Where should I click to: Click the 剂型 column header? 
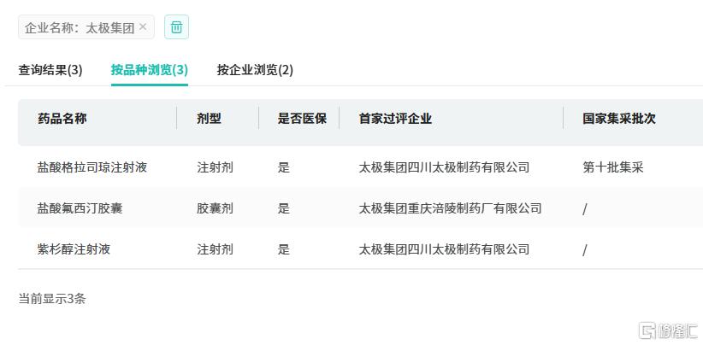(x=209, y=119)
